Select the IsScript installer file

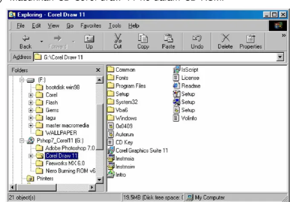186,69
